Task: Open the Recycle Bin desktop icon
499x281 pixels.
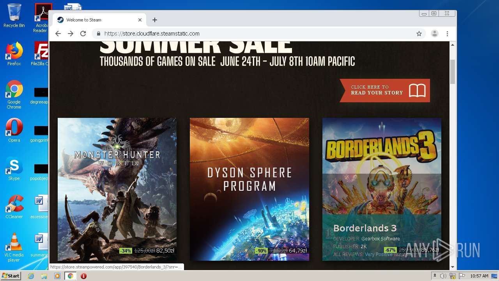Action: point(14,16)
